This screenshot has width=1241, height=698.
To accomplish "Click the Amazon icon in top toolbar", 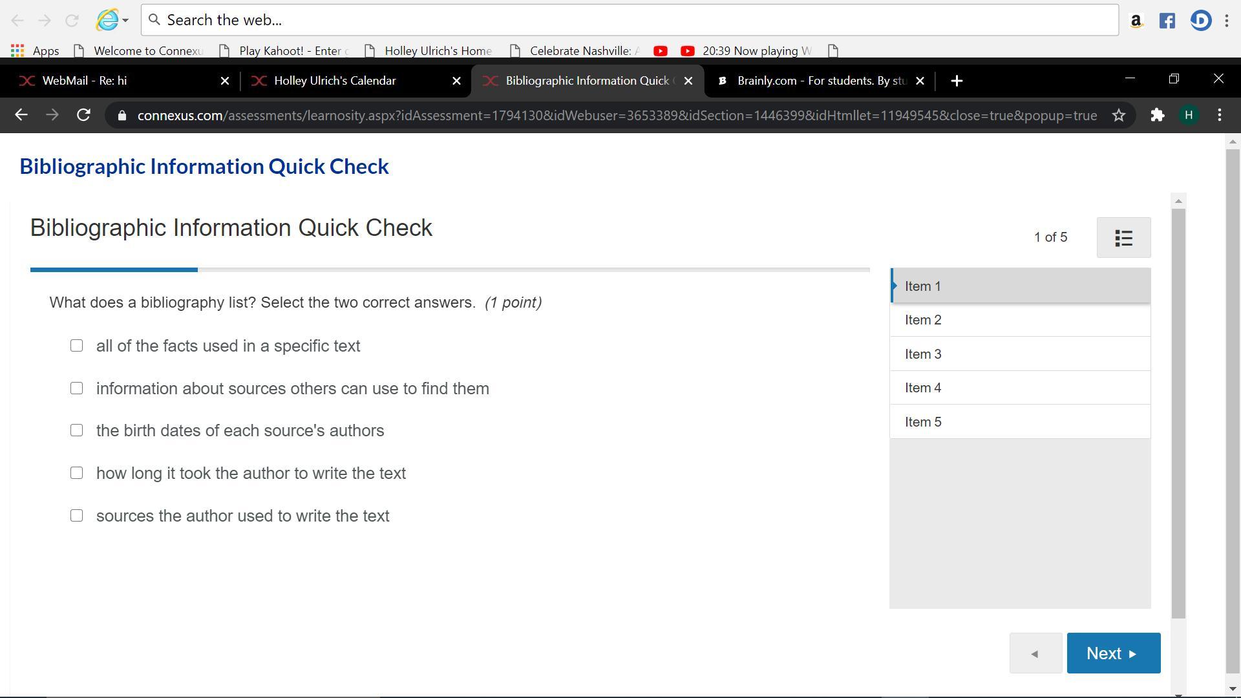I will (1136, 21).
